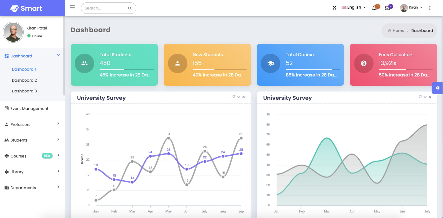The width and height of the screenshot is (443, 218).
Task: Open the English language dropdown
Action: point(353,7)
